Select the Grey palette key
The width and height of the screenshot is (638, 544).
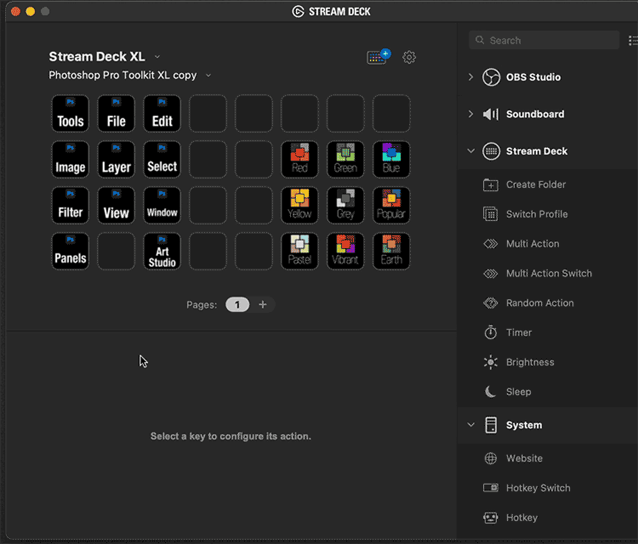pos(346,206)
